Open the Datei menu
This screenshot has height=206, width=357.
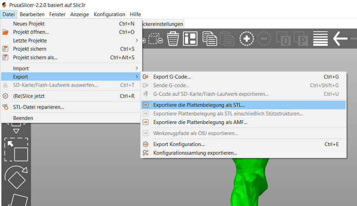9,14
